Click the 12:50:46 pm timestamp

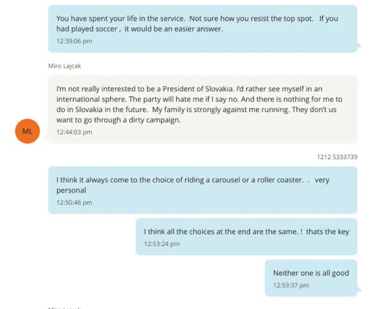click(x=74, y=203)
